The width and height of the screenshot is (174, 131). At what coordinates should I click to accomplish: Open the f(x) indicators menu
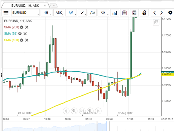(92, 13)
